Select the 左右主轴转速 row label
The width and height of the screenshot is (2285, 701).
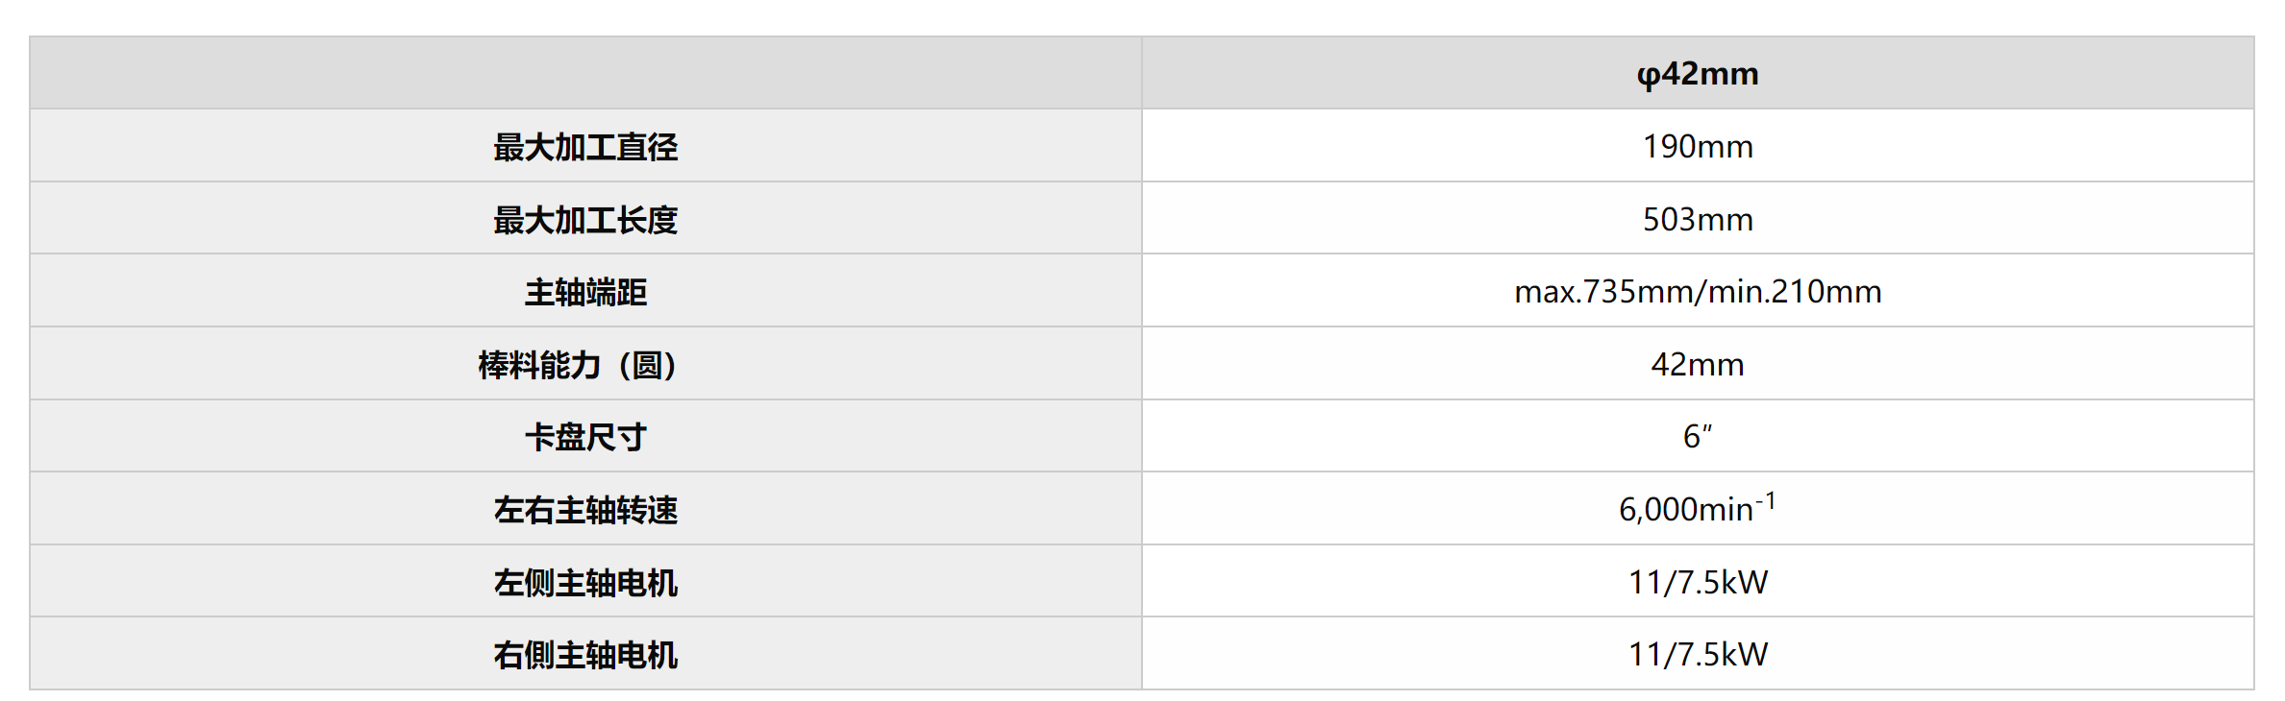pyautogui.click(x=585, y=510)
